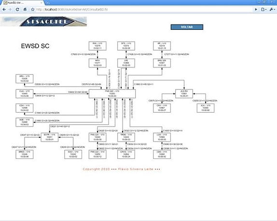Select the COA - V10 node box
Image resolution: width=277 pixels, height=221 pixels.
(x=25, y=108)
